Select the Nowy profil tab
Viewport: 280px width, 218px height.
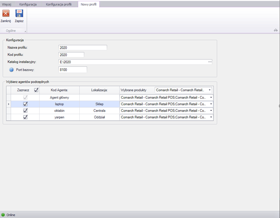pyautogui.click(x=89, y=4)
